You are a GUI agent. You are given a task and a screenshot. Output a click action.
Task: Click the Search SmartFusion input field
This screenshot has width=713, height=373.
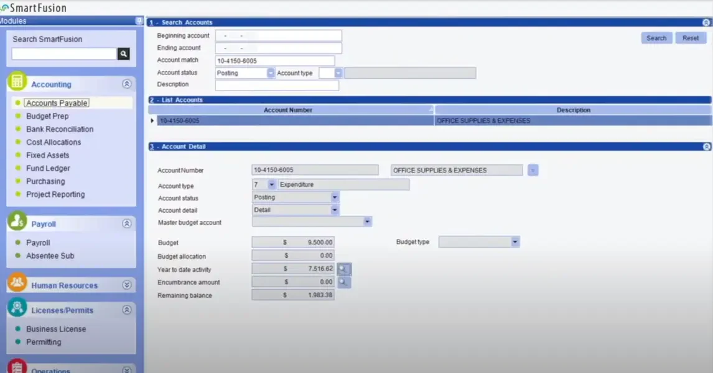click(64, 53)
